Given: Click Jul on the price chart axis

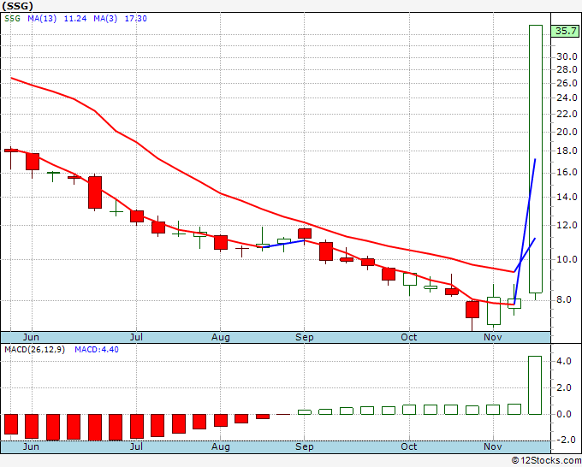Looking at the screenshot, I should [136, 337].
